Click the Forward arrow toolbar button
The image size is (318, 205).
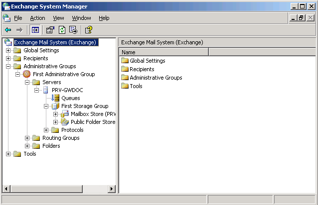(x=19, y=30)
